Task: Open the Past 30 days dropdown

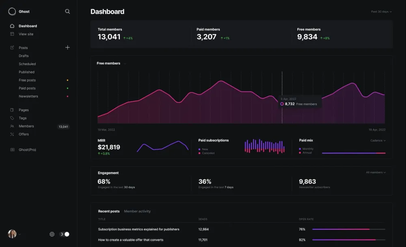Action: point(381,12)
